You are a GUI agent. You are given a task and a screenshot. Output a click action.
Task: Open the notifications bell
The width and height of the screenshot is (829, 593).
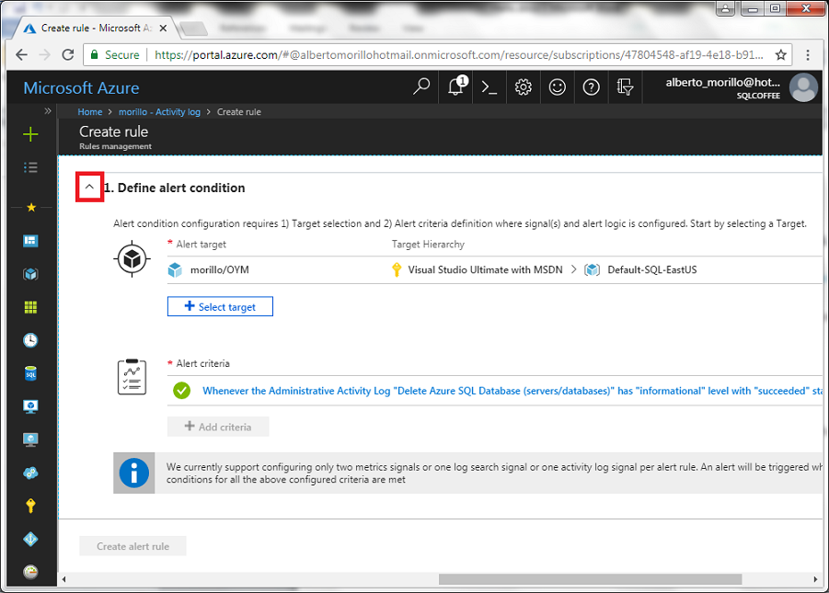coord(456,86)
